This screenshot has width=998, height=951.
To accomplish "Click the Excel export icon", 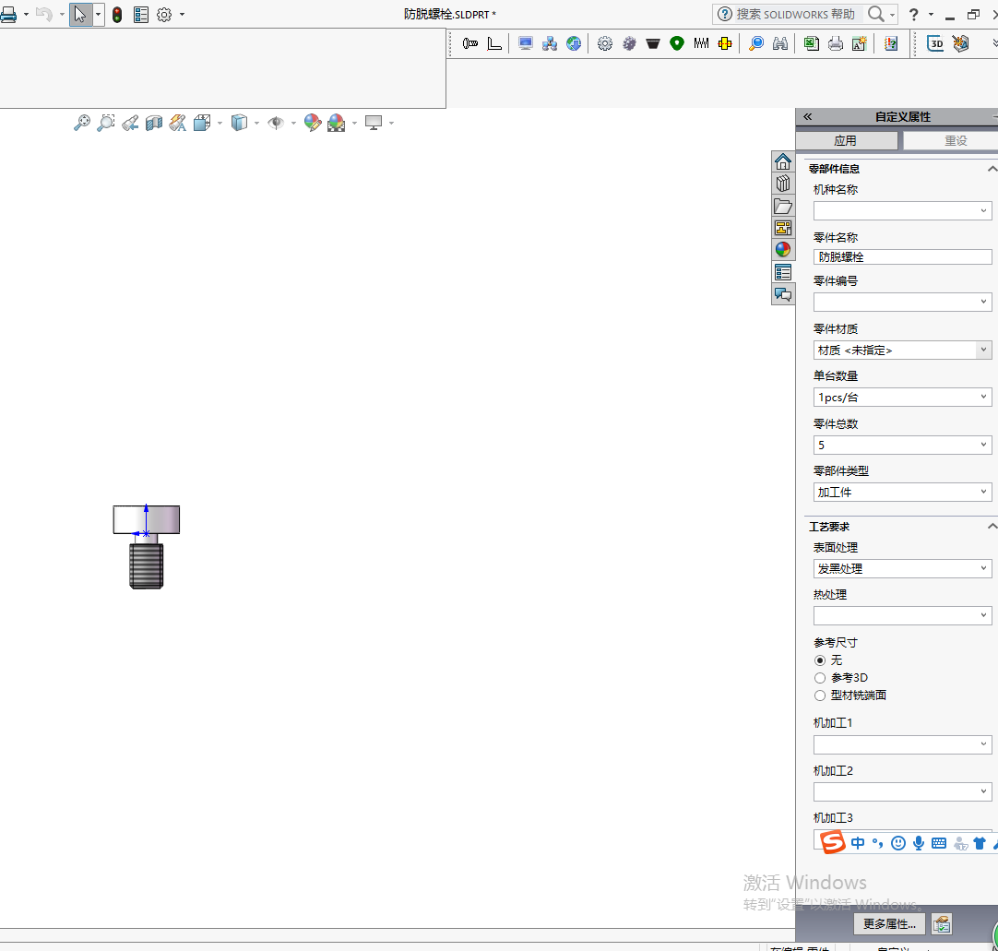I will pyautogui.click(x=812, y=43).
